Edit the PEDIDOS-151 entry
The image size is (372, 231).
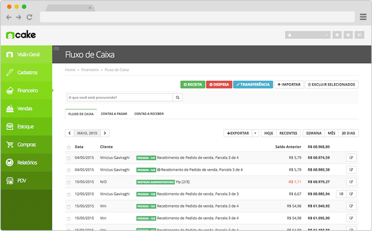(351, 206)
